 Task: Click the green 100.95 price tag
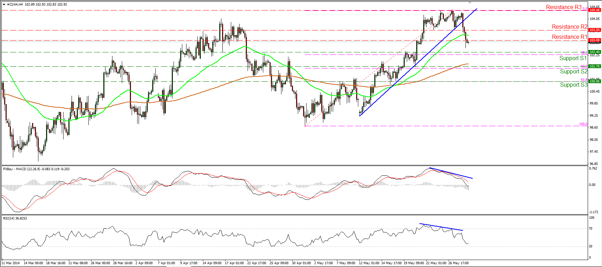[595, 81]
